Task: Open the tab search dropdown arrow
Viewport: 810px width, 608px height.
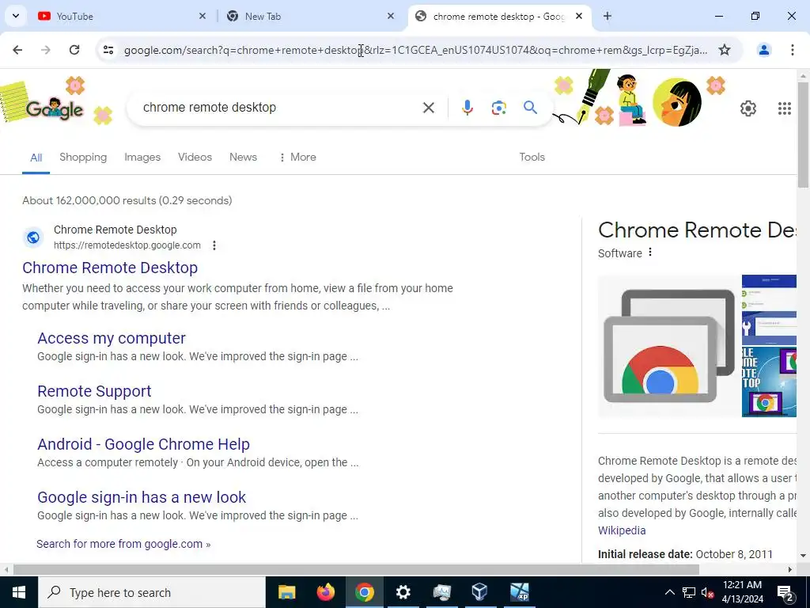Action: pos(16,16)
